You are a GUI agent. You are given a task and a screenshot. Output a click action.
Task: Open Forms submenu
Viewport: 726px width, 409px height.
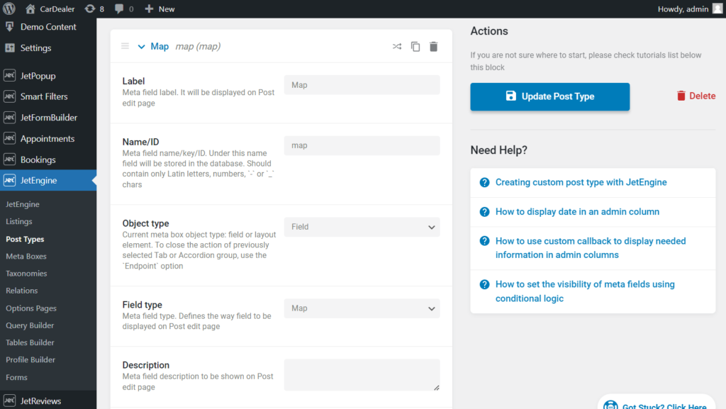(x=17, y=377)
